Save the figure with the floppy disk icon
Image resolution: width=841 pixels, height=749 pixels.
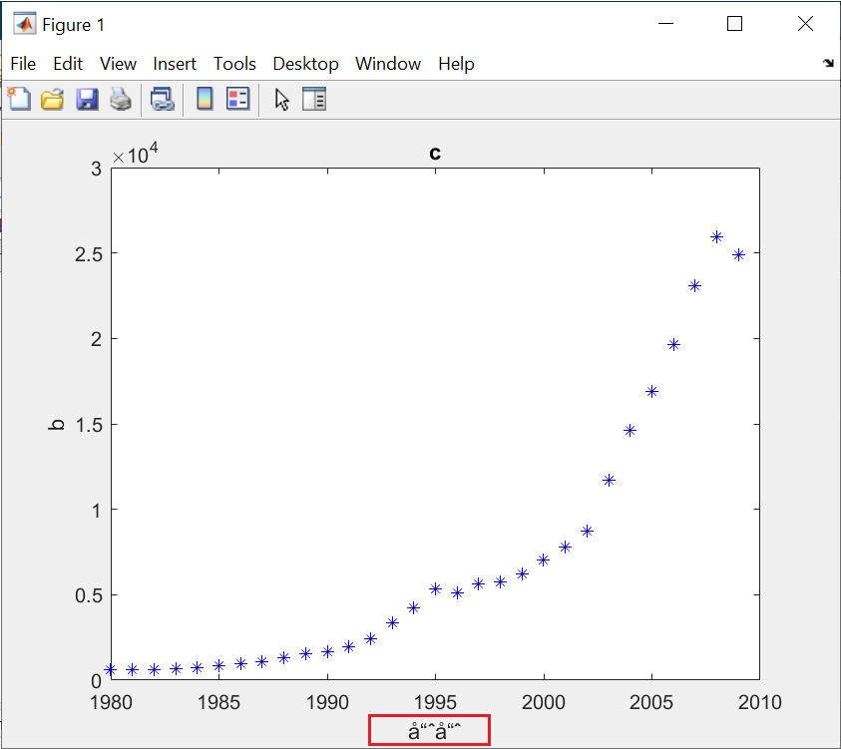87,99
